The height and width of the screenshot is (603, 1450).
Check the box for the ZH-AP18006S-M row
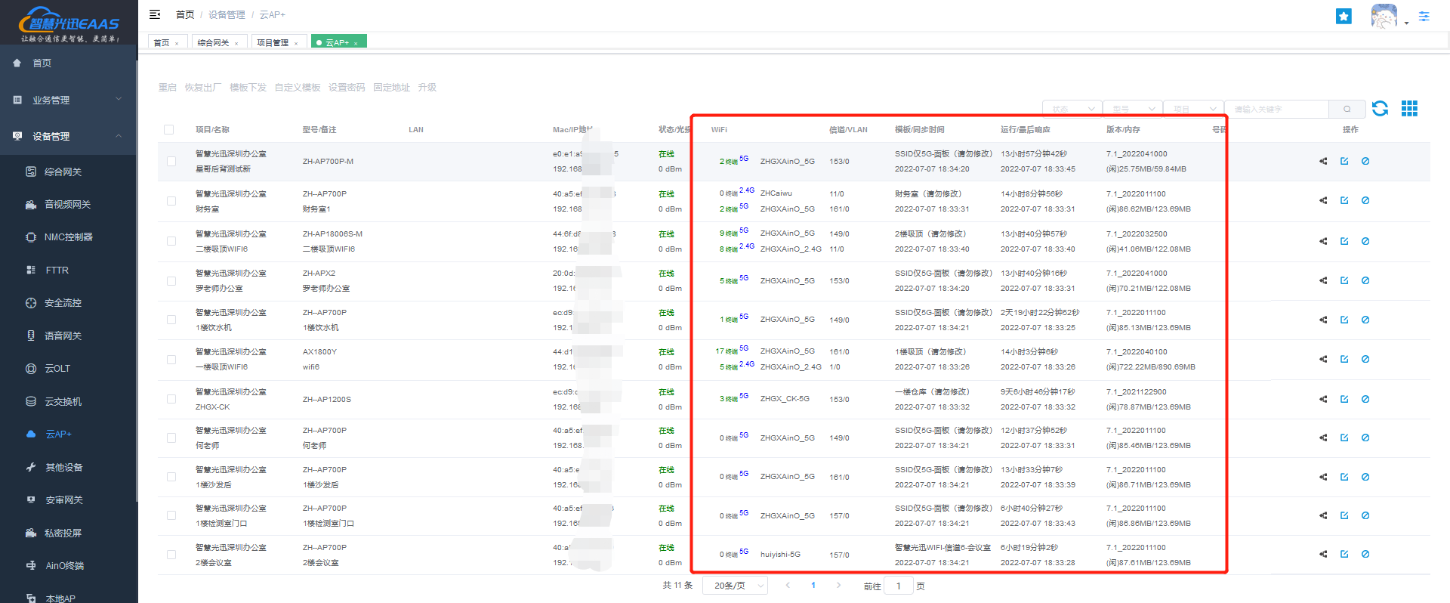pyautogui.click(x=171, y=241)
